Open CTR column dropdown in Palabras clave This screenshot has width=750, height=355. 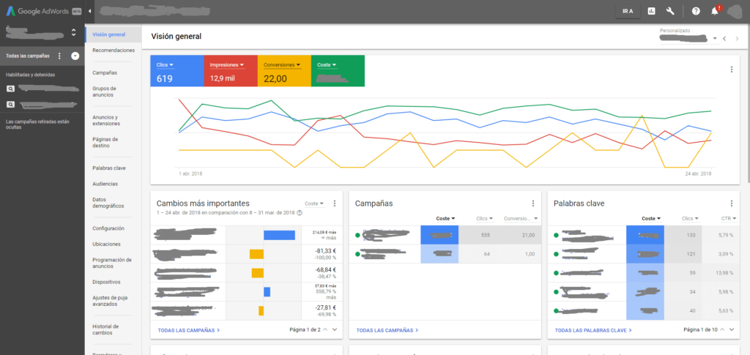[729, 218]
